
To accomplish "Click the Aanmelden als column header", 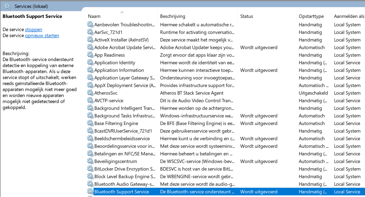I will pyautogui.click(x=348, y=16).
